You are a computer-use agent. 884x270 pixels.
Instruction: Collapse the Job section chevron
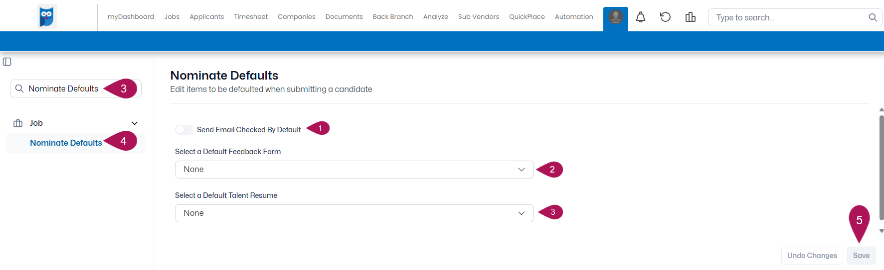coord(135,123)
